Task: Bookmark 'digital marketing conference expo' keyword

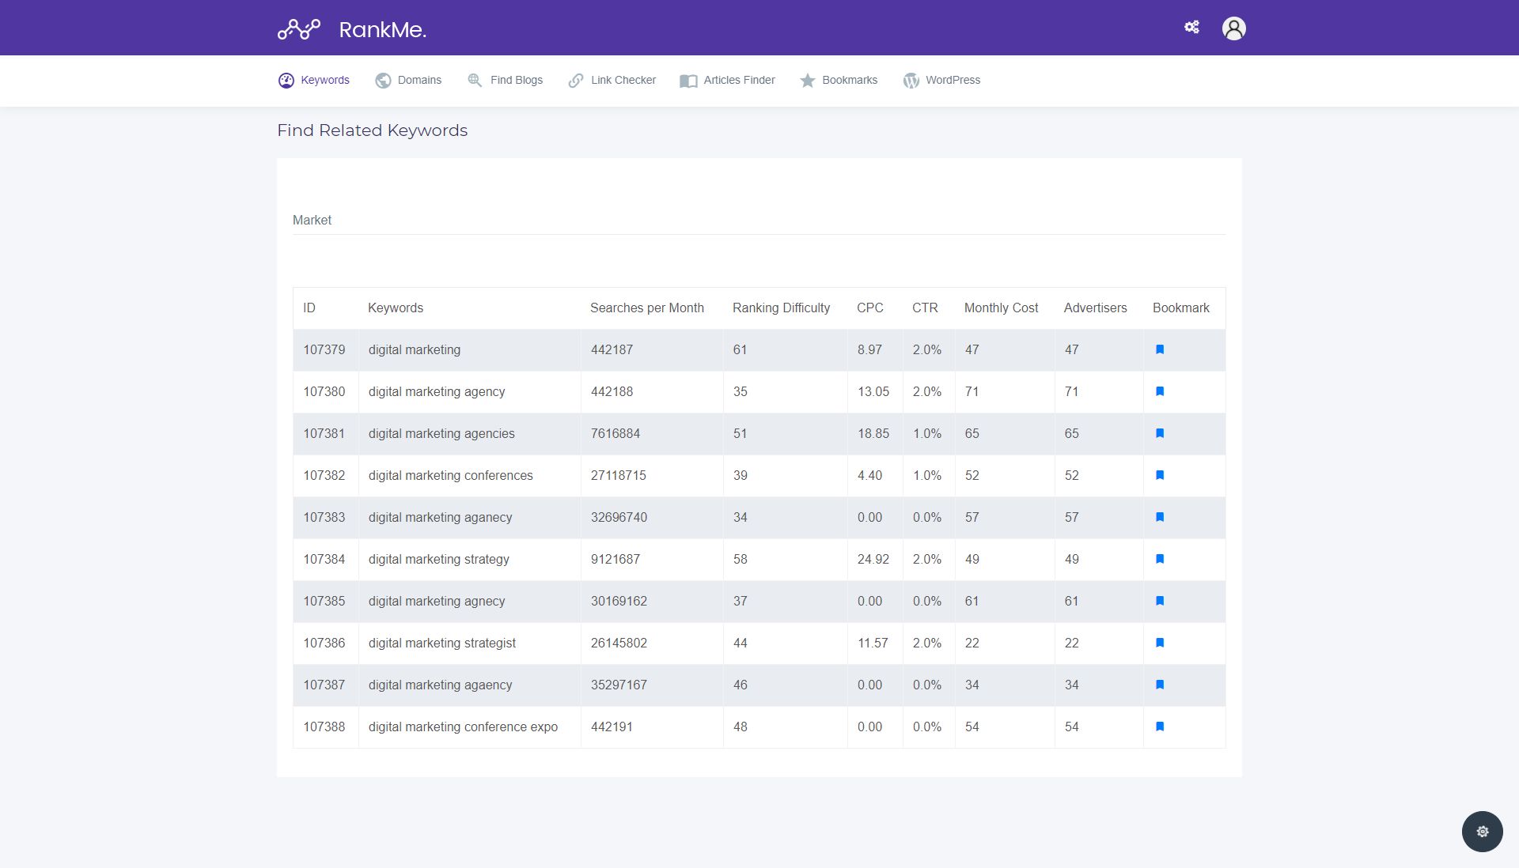Action: click(1160, 726)
